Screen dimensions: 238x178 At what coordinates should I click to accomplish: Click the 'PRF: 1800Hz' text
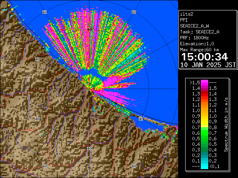[194, 38]
